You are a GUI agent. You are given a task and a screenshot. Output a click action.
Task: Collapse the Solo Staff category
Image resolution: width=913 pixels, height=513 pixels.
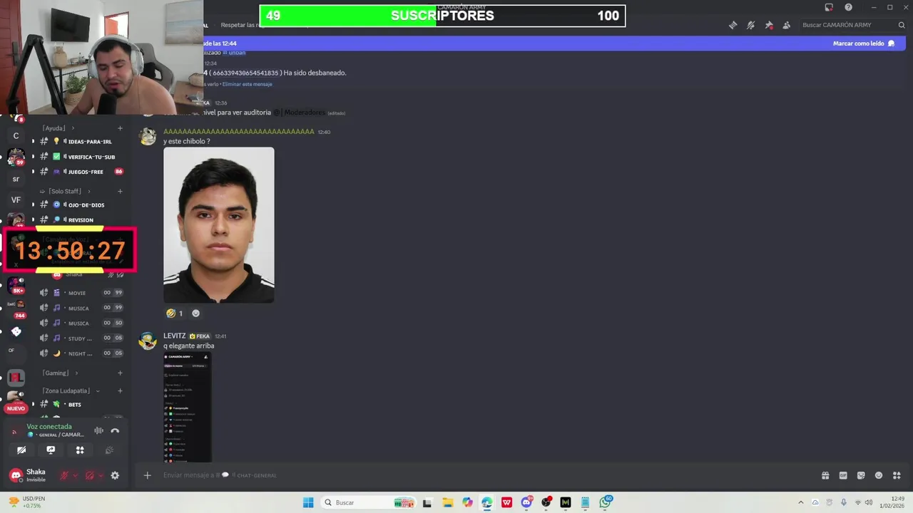pyautogui.click(x=64, y=191)
